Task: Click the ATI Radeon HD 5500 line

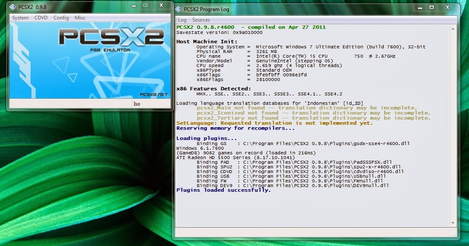Action: (235, 157)
